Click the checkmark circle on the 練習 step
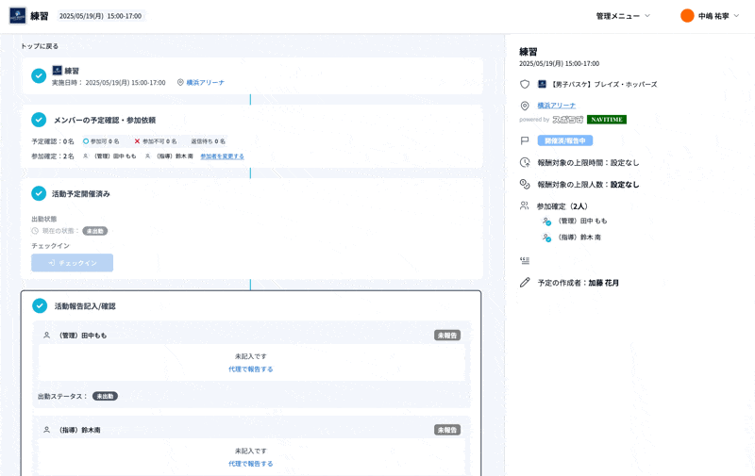755x476 pixels. pos(39,75)
